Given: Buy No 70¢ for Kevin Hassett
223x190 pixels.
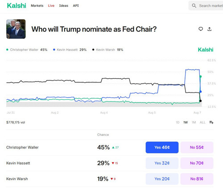Looking at the screenshot, I should pos(197,163).
